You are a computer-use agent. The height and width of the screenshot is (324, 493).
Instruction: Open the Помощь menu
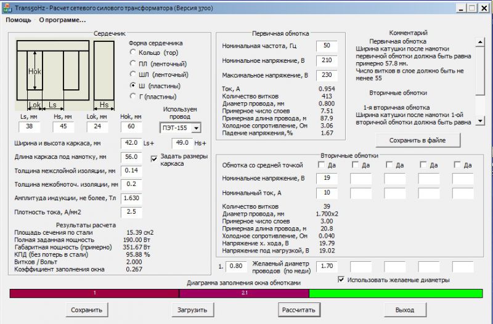[18, 20]
